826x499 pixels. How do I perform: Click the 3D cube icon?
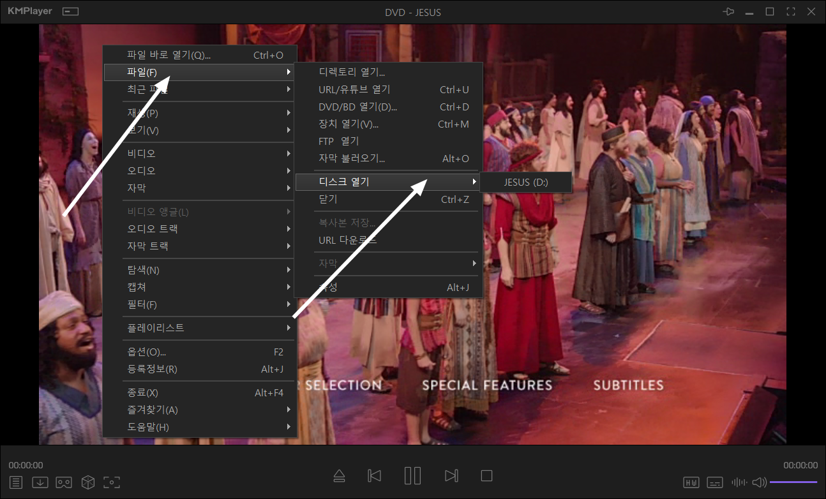[x=88, y=482]
